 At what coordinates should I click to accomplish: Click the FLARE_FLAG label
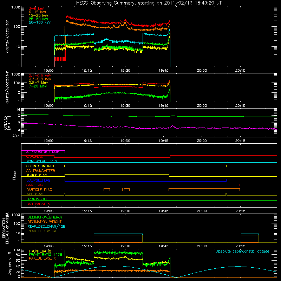[x=37, y=175]
